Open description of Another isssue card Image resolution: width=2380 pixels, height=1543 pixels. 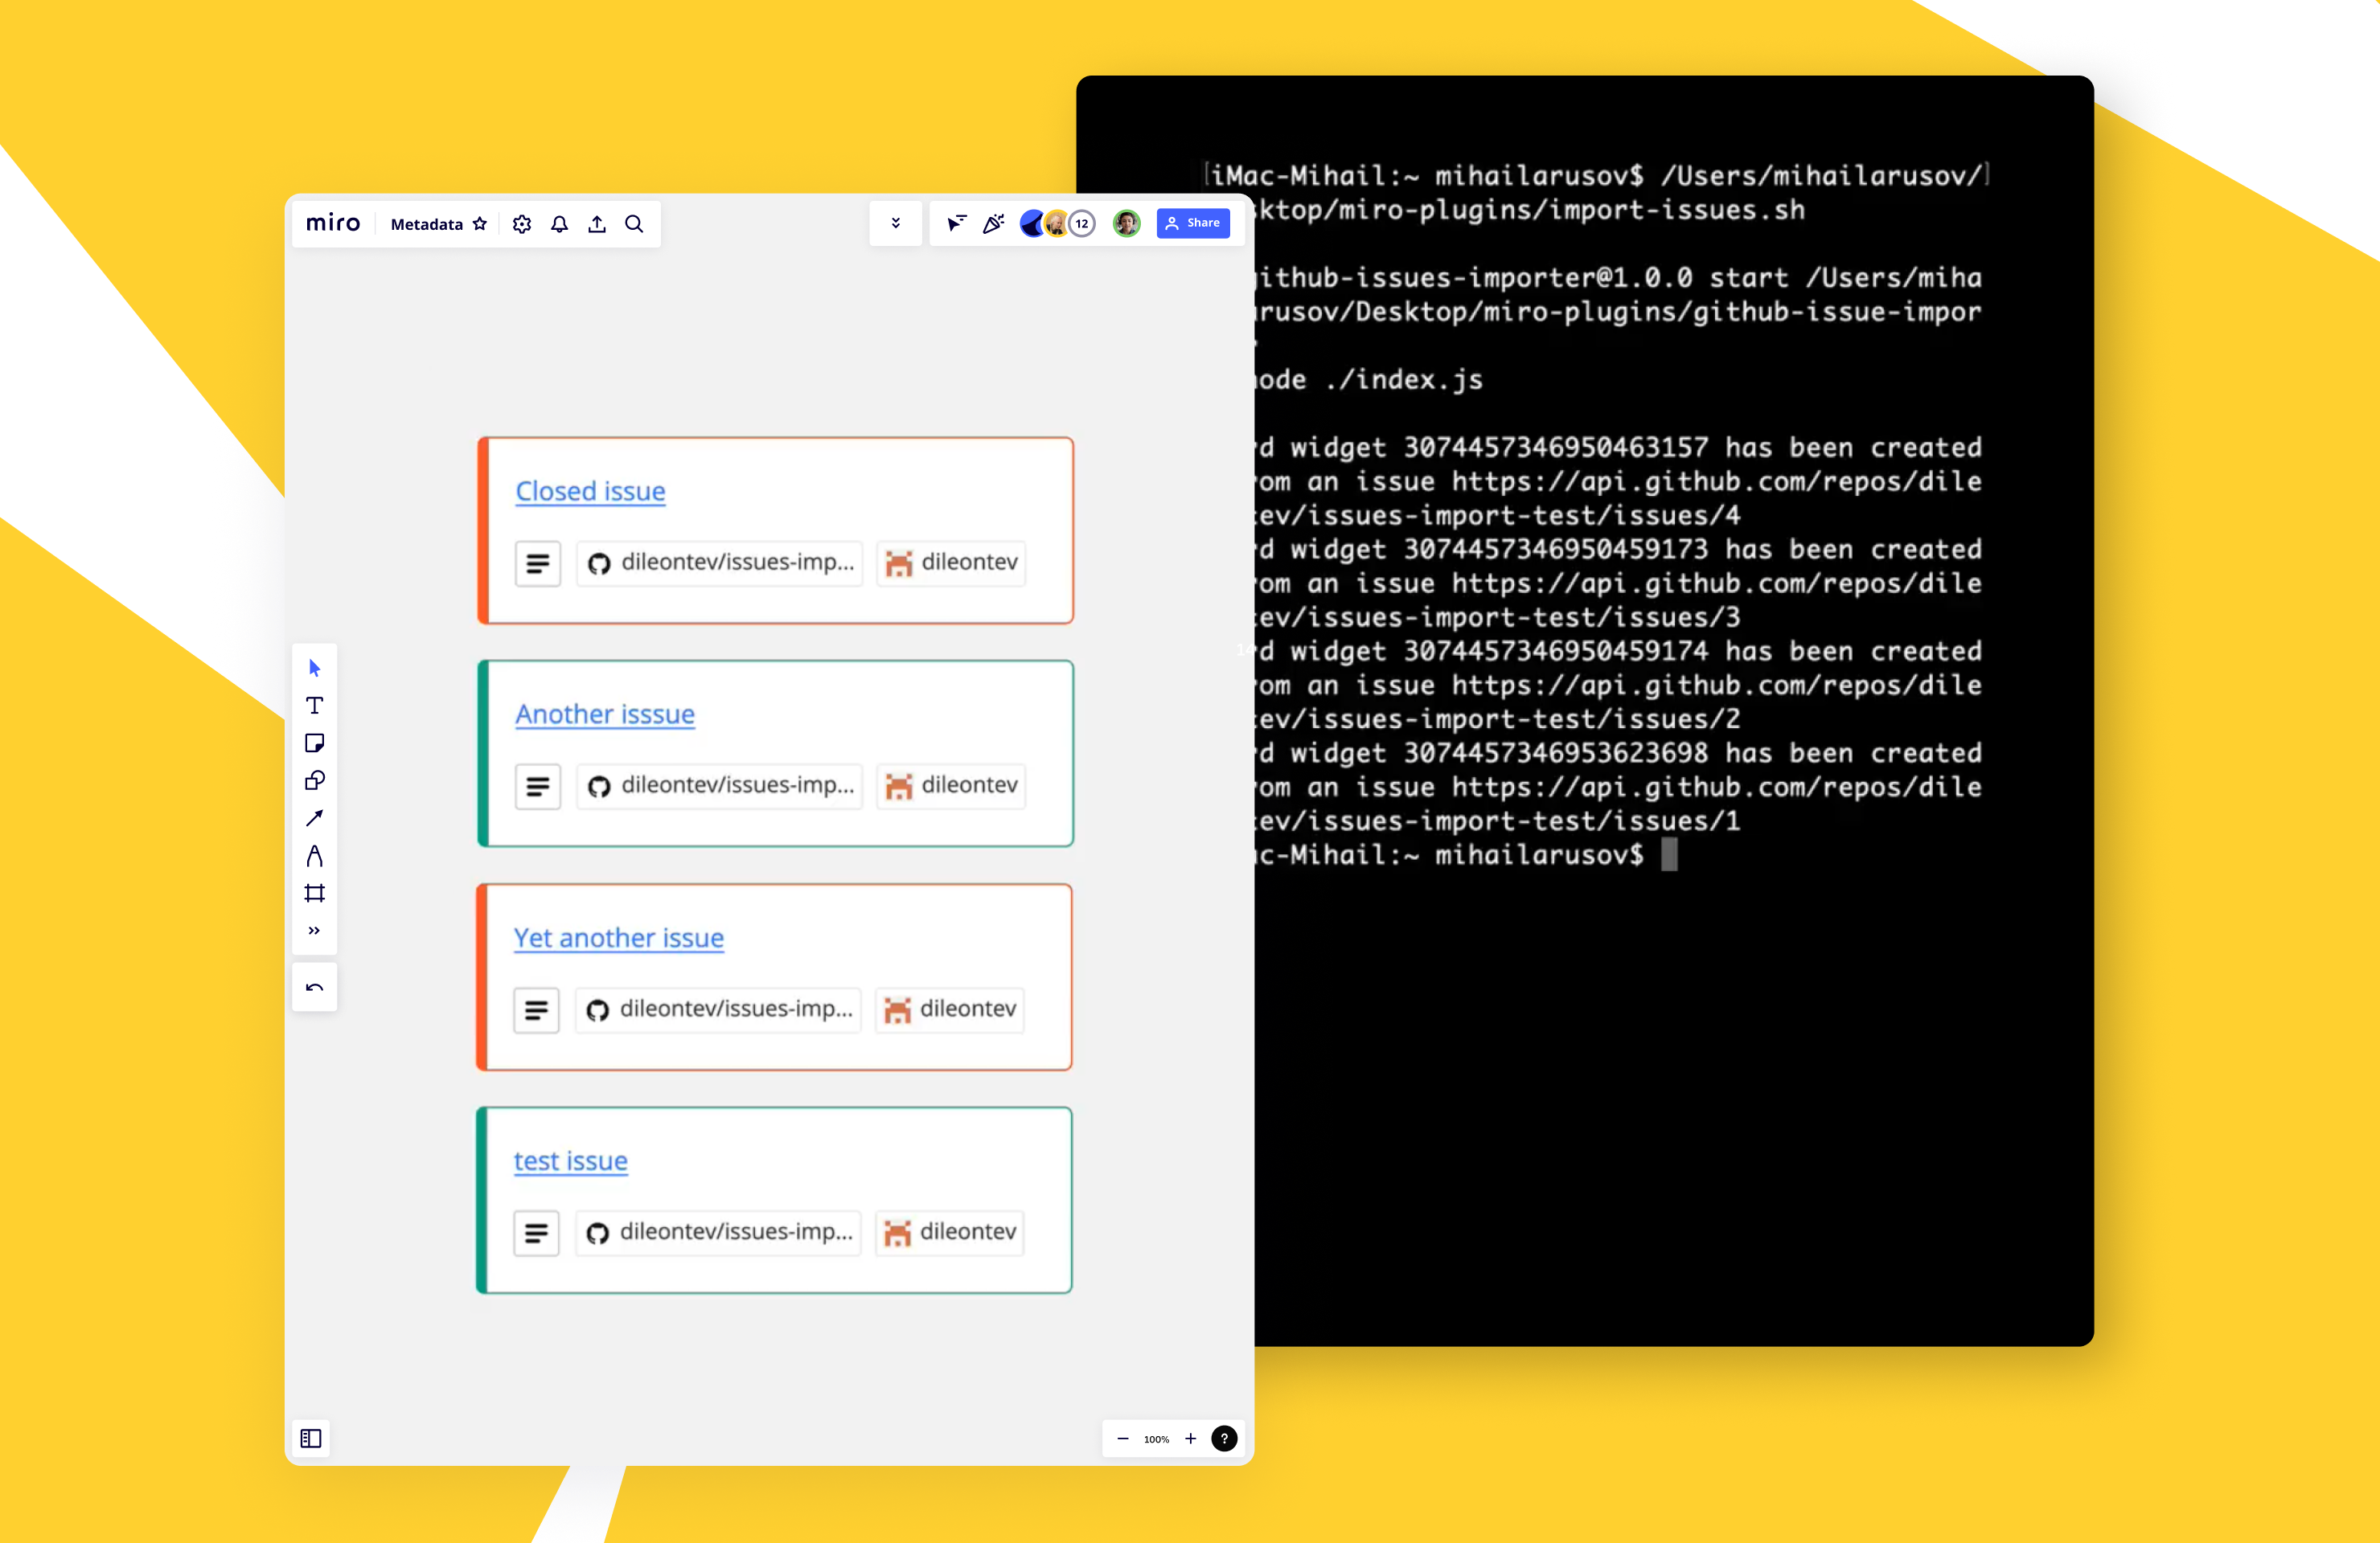click(538, 787)
